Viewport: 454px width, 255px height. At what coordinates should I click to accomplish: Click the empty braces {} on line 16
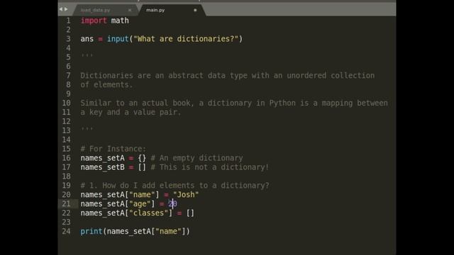point(142,158)
